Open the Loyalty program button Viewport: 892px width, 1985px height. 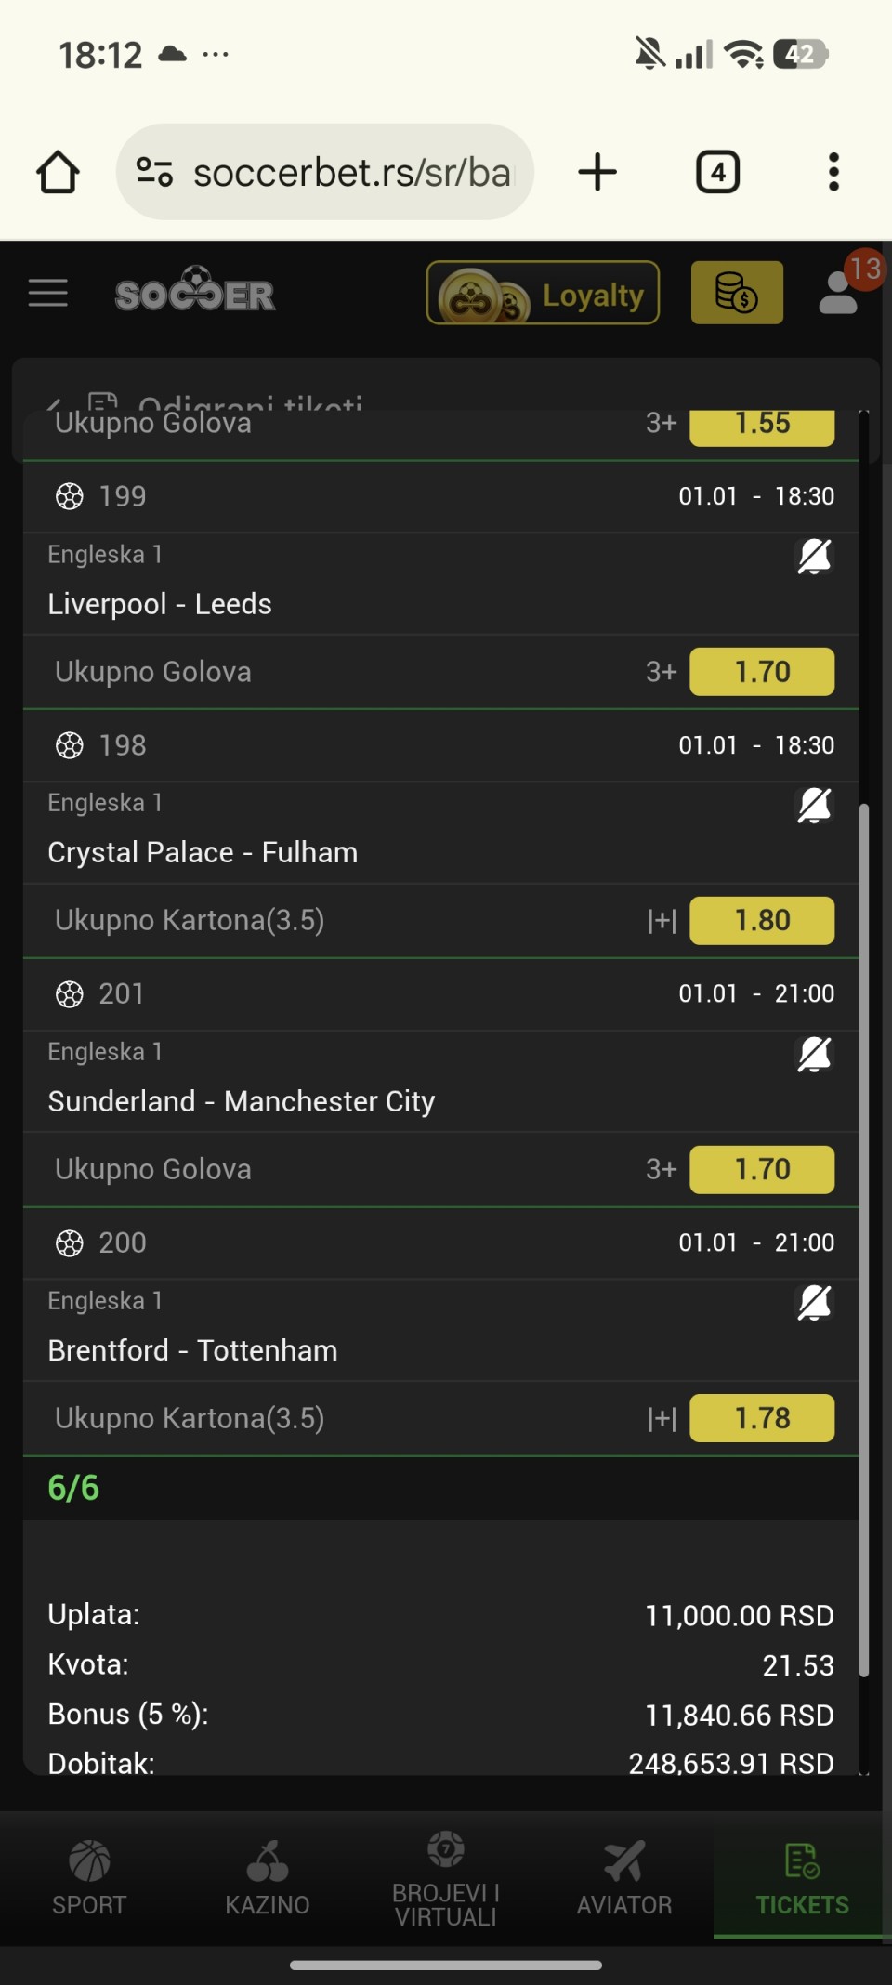pyautogui.click(x=543, y=293)
